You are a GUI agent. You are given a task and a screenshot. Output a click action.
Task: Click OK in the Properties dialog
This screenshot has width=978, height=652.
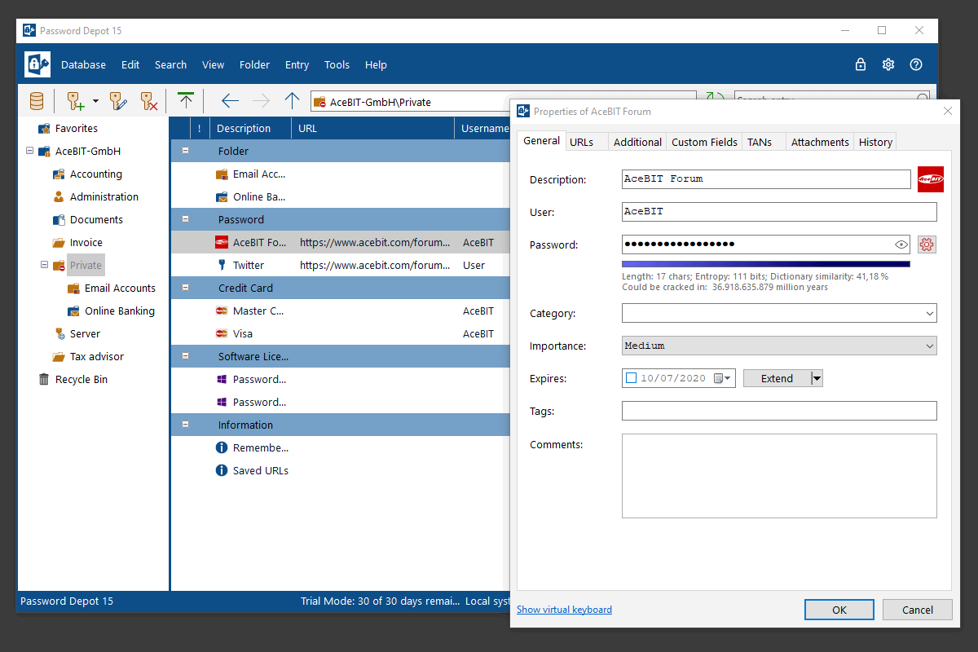point(839,610)
